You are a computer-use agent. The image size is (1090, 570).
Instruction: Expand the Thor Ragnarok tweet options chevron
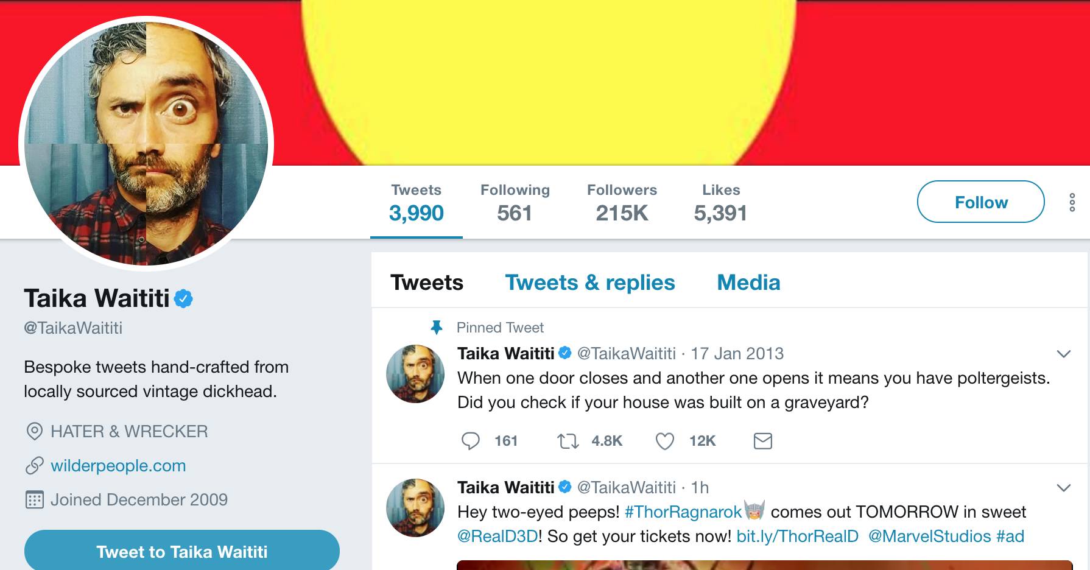[x=1063, y=488]
